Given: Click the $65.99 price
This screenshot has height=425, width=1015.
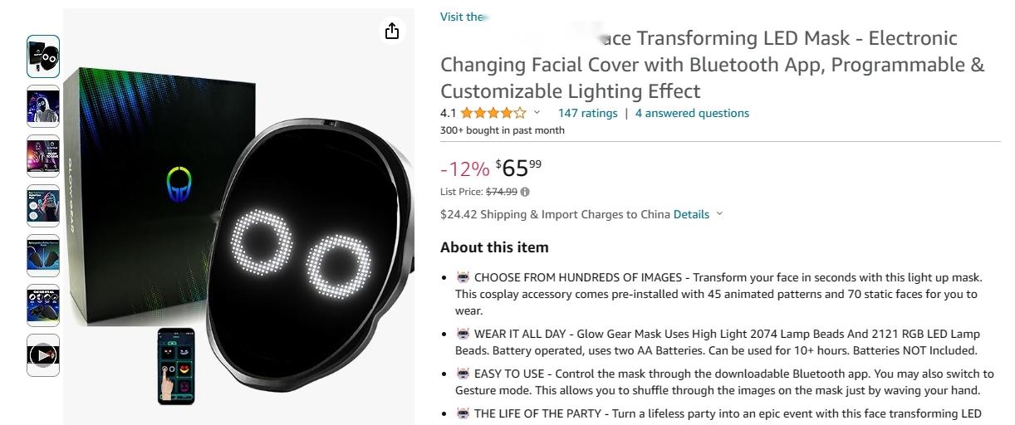Looking at the screenshot, I should point(518,168).
